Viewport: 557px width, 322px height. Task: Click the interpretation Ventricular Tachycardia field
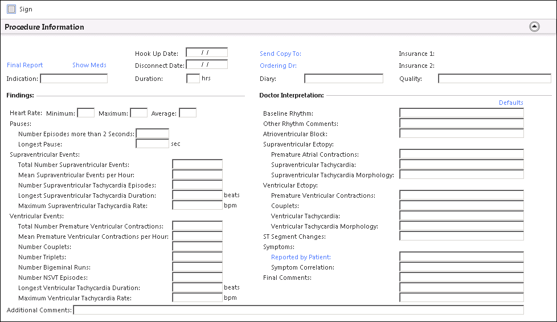click(x=461, y=216)
